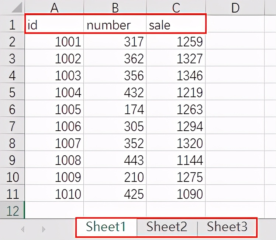The height and width of the screenshot is (240, 276).
Task: Click row 12 header
Action: [x=12, y=211]
